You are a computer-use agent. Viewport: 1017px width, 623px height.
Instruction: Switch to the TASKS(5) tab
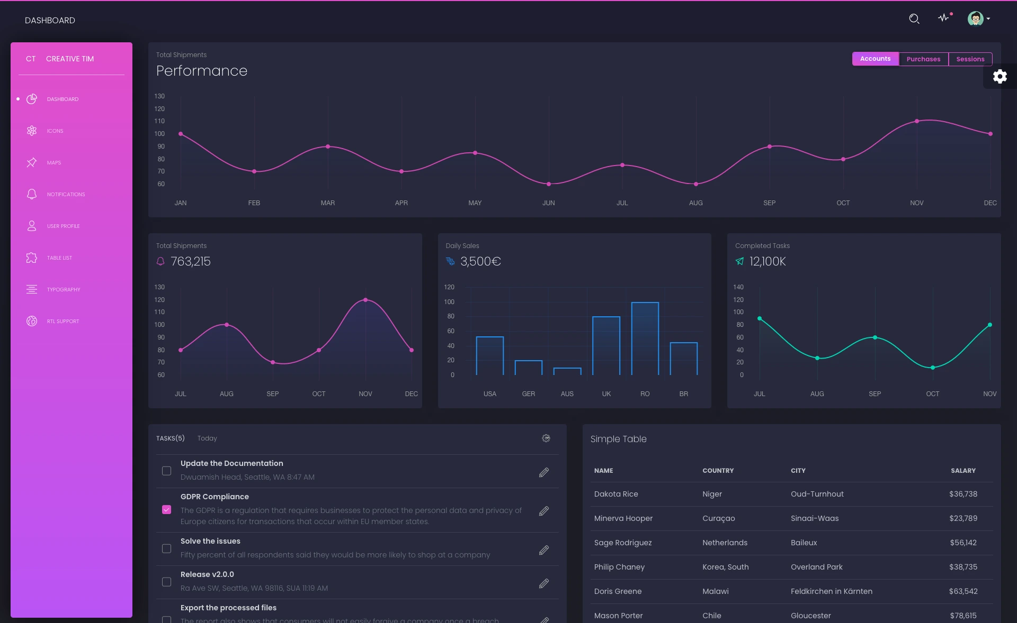(169, 438)
